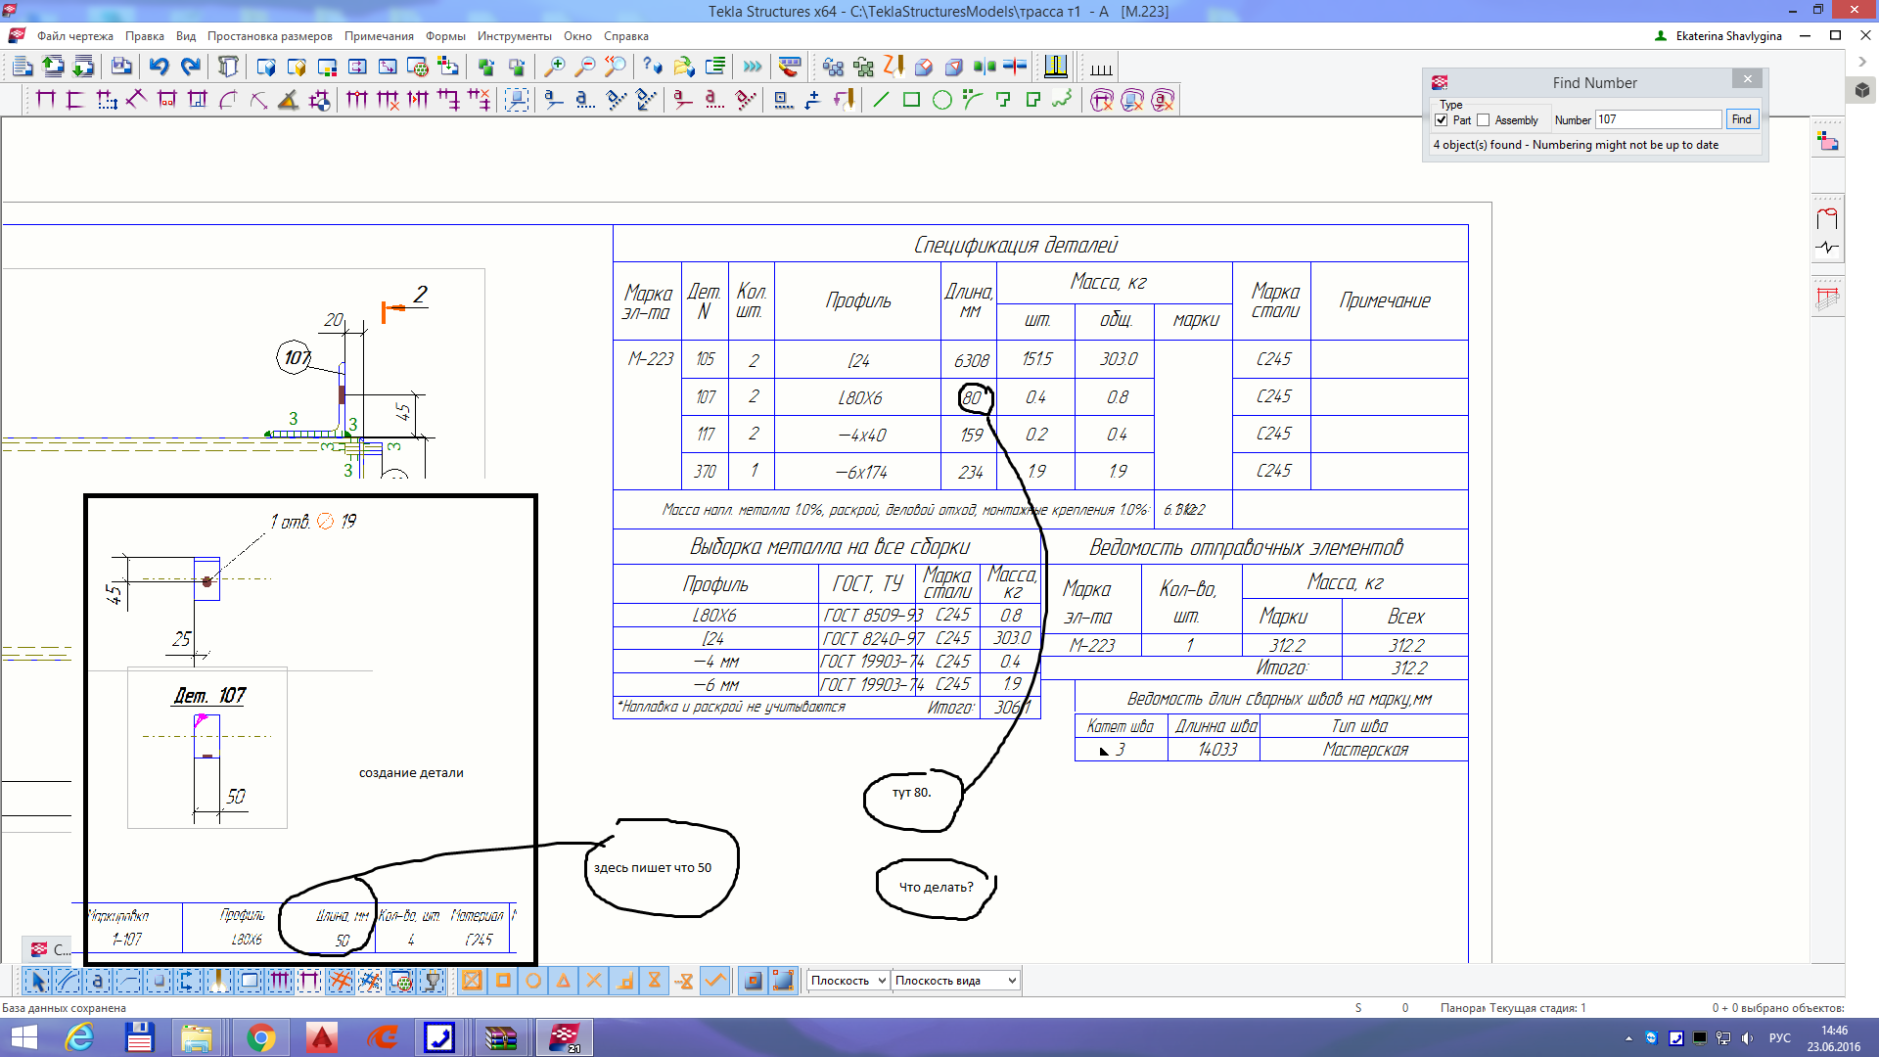Toggle the select all arrow switch

[x=37, y=981]
